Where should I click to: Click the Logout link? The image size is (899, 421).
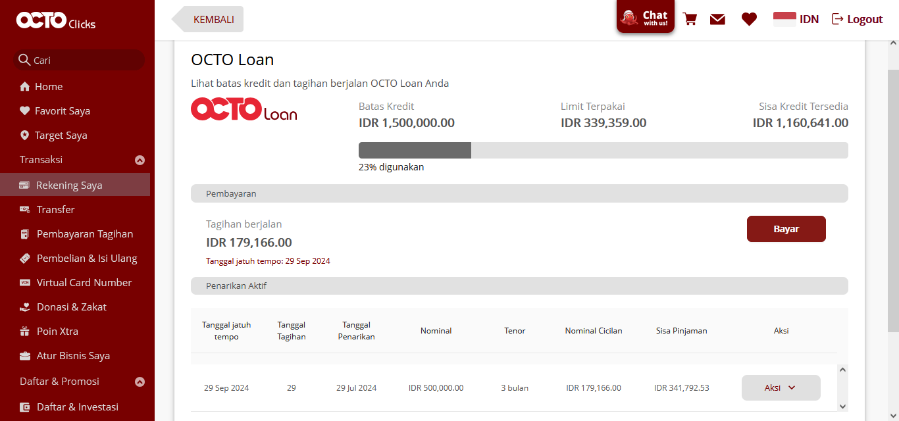point(858,19)
